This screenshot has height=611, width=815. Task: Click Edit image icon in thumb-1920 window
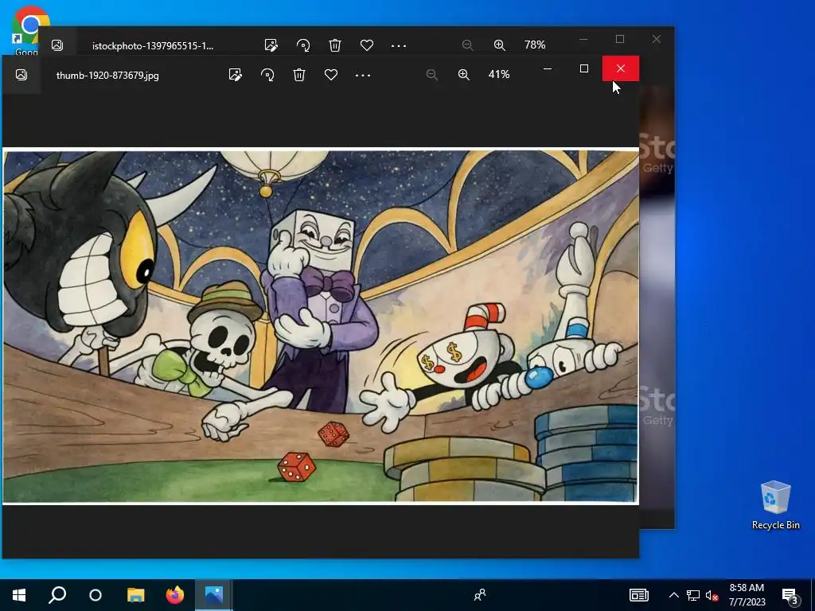(x=236, y=75)
